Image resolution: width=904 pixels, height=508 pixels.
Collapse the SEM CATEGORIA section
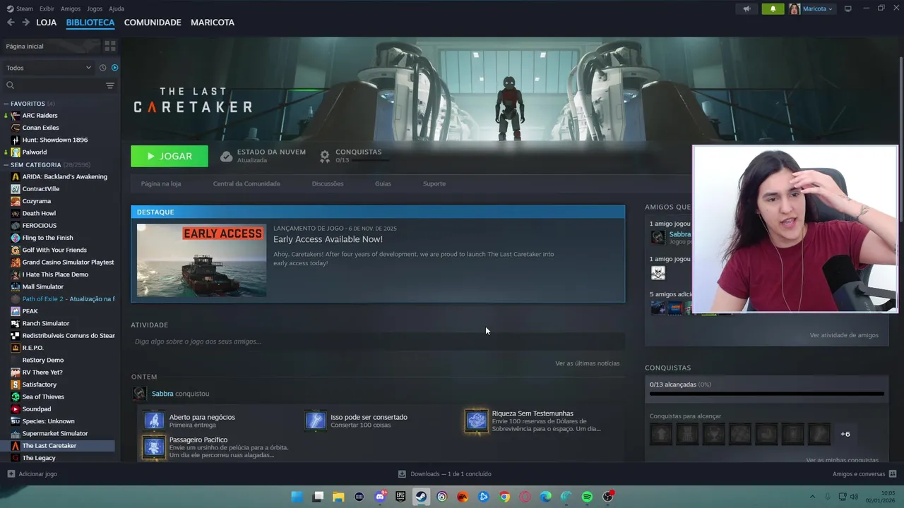point(6,165)
